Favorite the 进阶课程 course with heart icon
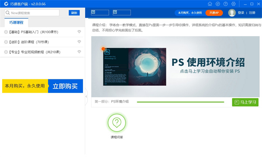The height and width of the screenshot is (157, 262). 79,42
